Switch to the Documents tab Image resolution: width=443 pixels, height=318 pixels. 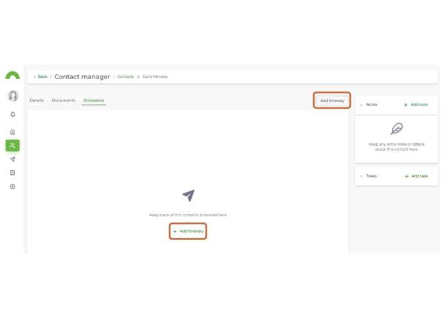(x=63, y=100)
